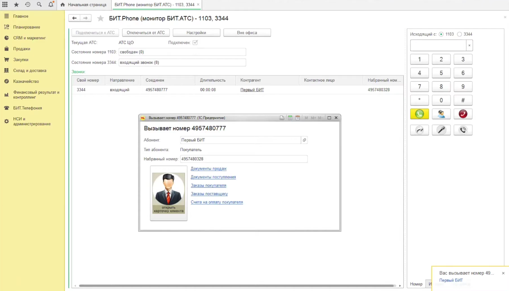Open the client card picture in the popup

(x=169, y=193)
